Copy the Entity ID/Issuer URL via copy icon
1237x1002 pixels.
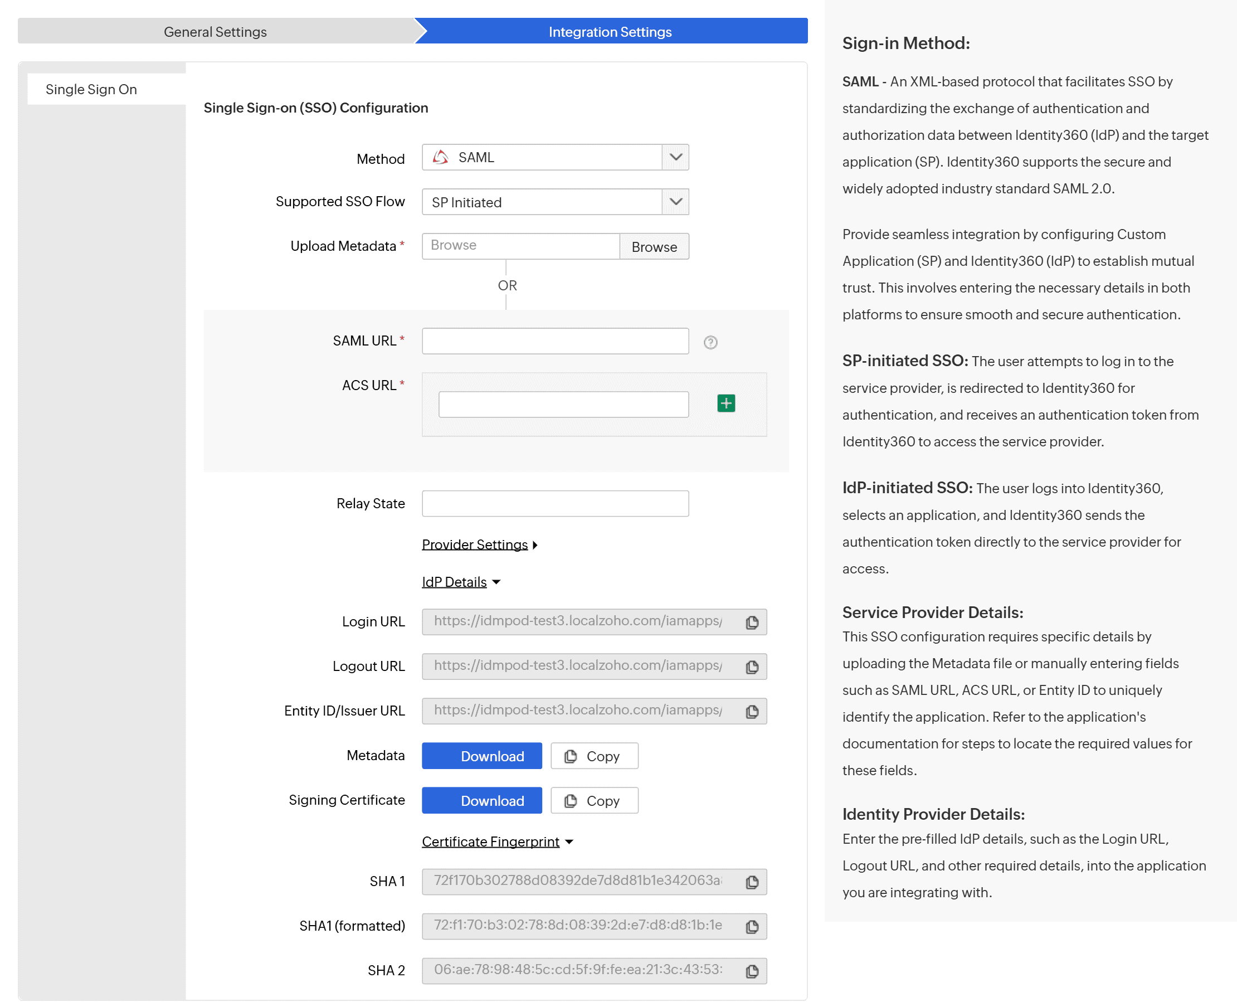point(752,711)
